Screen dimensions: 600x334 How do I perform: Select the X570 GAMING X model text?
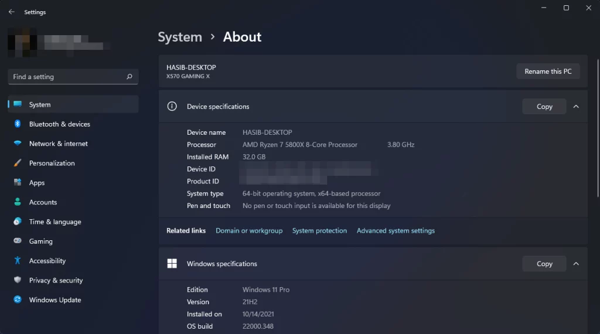pyautogui.click(x=188, y=76)
